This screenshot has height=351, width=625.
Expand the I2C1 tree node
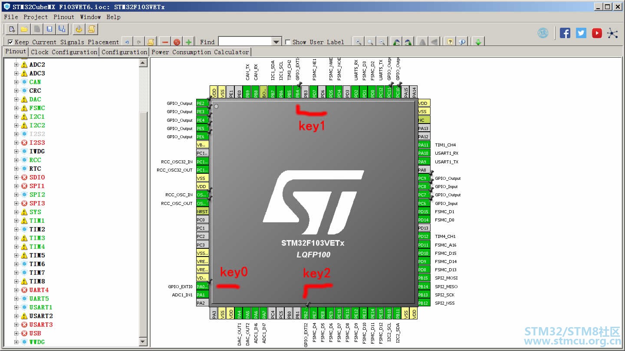(16, 117)
